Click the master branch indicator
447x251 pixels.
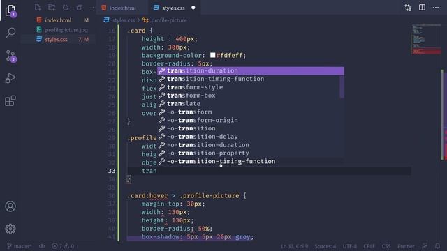(x=19, y=246)
